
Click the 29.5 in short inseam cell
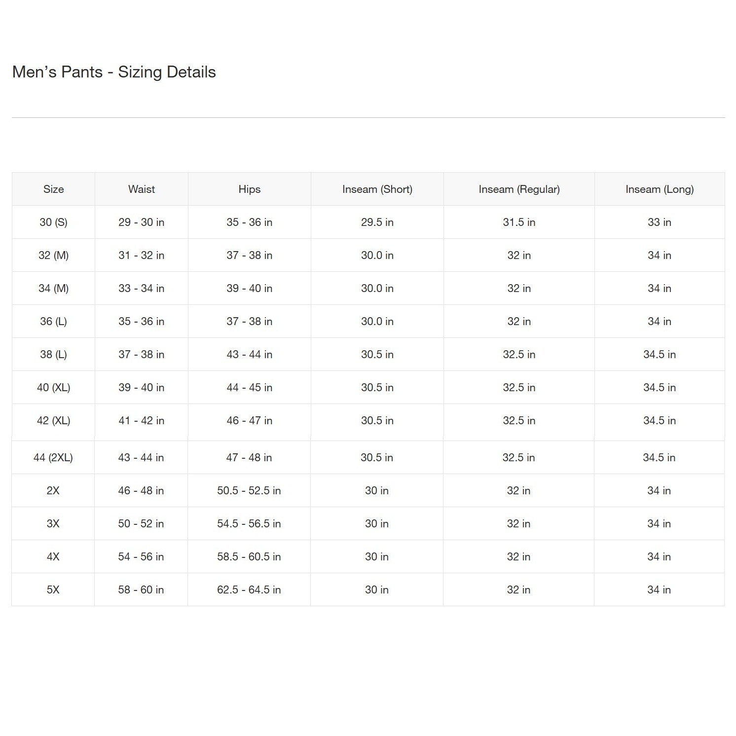[x=377, y=222]
